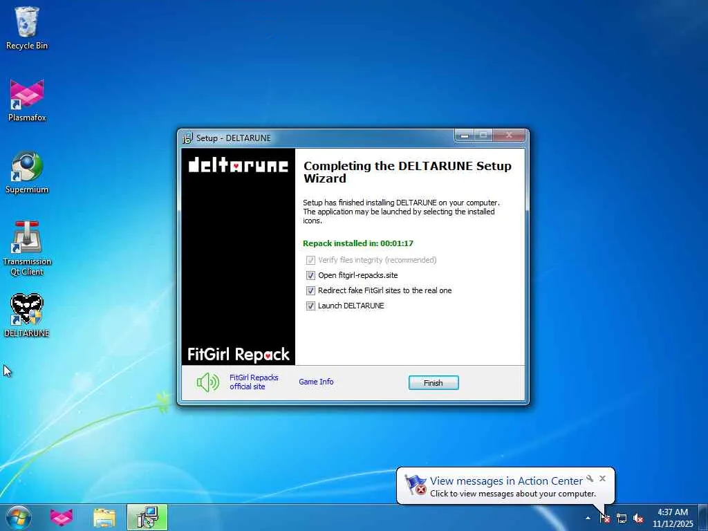Open the Action Center flag tray icon

click(604, 518)
